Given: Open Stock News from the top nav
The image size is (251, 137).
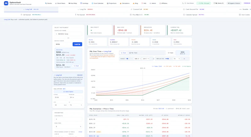Looking at the screenshot, I should coord(60,3).
